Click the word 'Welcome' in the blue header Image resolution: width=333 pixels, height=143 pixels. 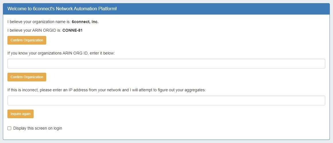(x=16, y=9)
